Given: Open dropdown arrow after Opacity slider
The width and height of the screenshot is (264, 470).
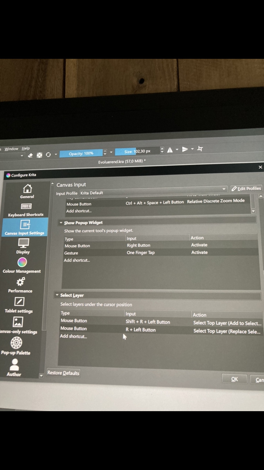Looking at the screenshot, I should (x=111, y=152).
